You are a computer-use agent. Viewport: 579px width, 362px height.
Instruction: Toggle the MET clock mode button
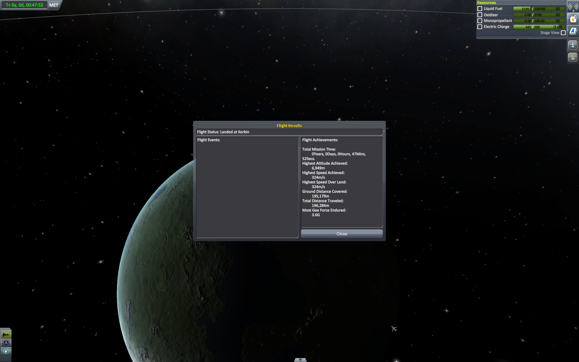coord(54,5)
